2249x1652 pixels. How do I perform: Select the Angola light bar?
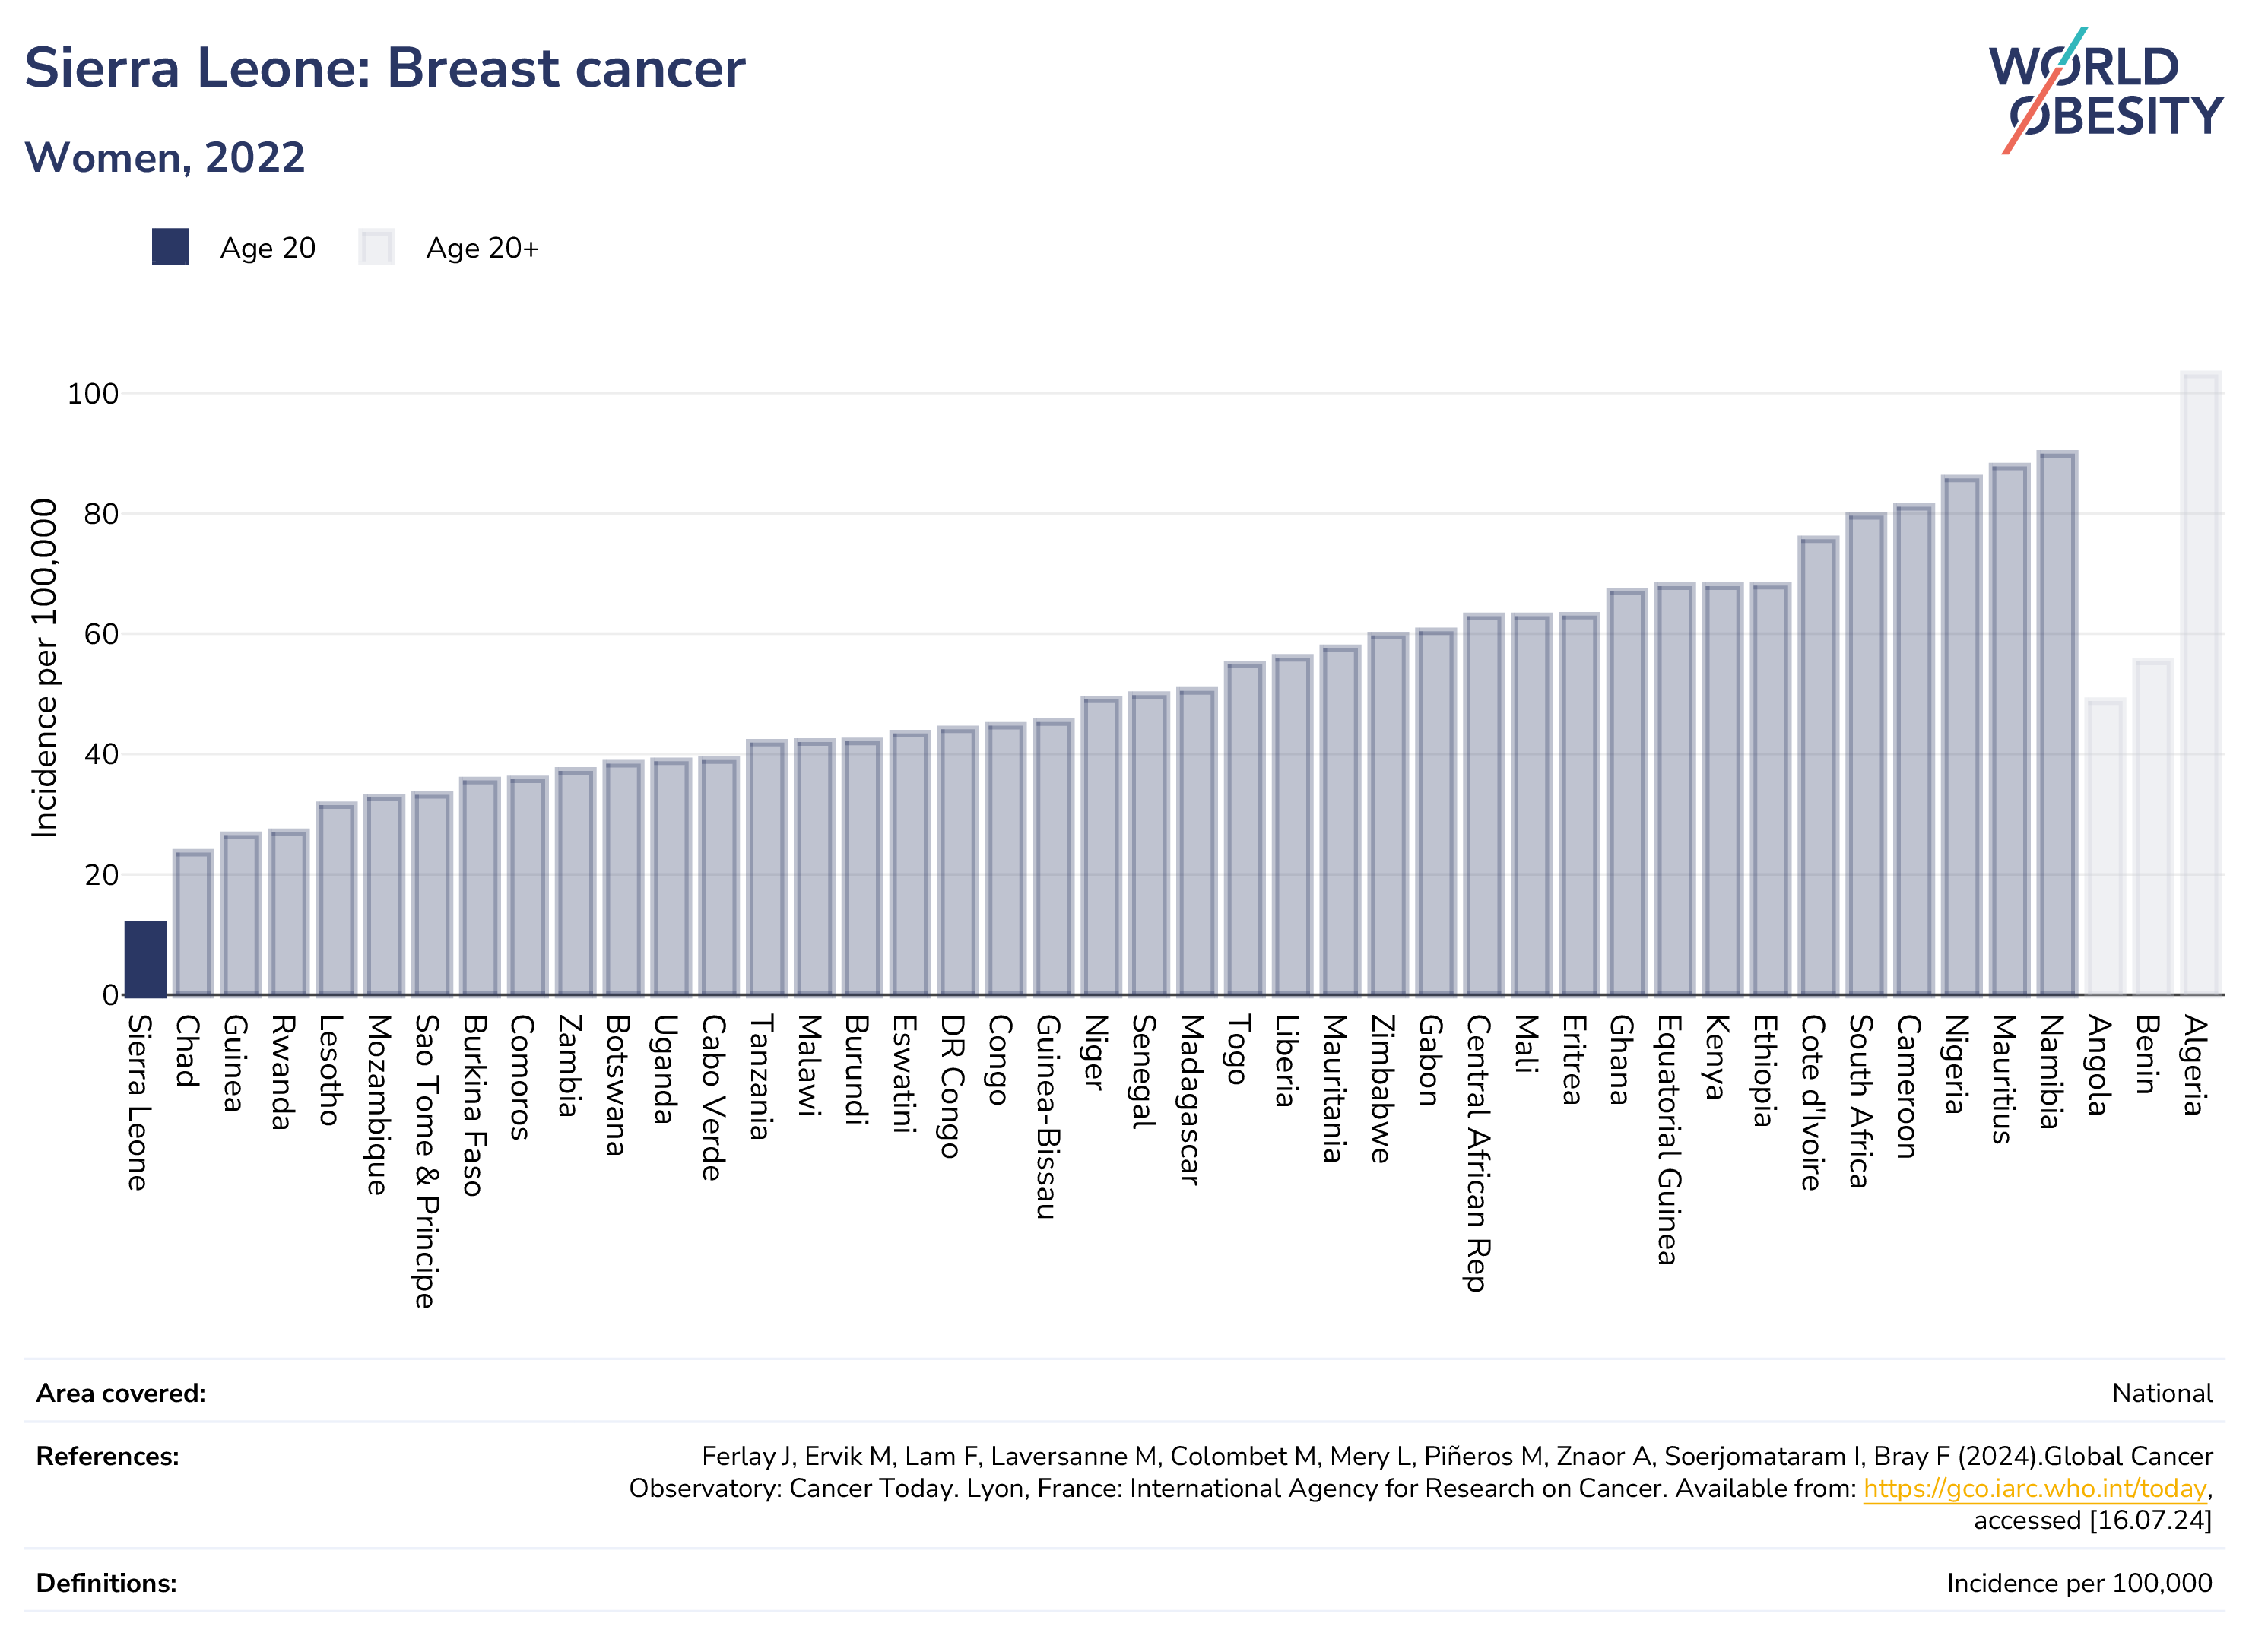coord(2105,847)
